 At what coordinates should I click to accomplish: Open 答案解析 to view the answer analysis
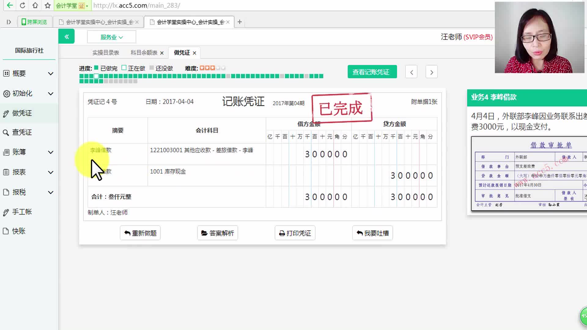(x=217, y=233)
